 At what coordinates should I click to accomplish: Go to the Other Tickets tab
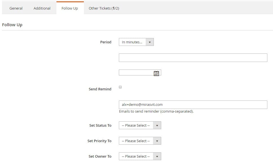104,8
